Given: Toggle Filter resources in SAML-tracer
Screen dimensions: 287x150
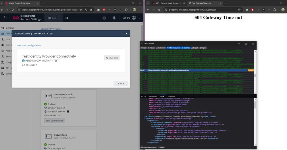Looking at the screenshot, I should pos(174,48).
